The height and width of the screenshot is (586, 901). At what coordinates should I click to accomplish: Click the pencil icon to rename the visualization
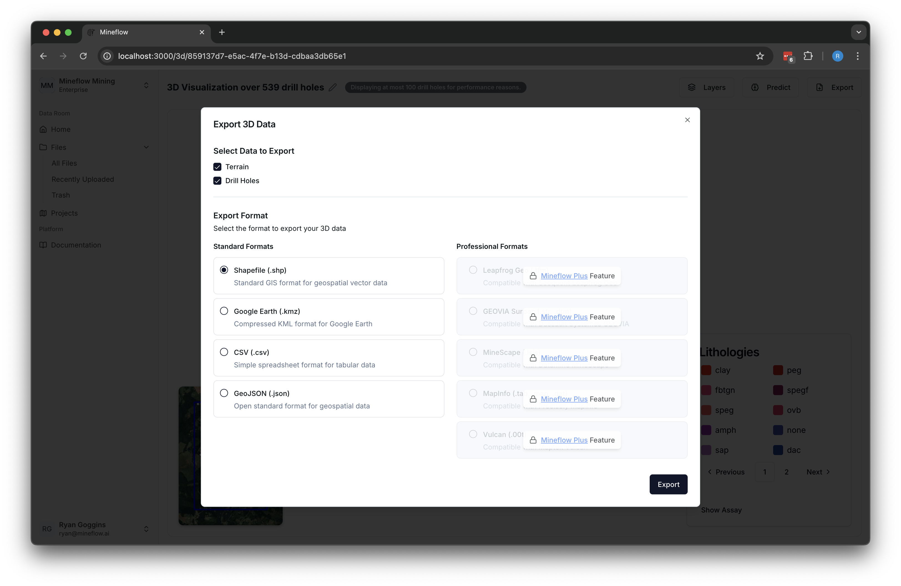(x=332, y=87)
